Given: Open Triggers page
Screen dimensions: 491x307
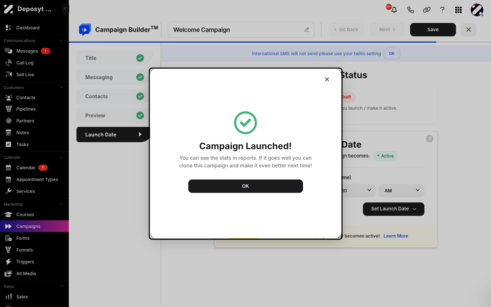Looking at the screenshot, I should (x=34, y=262).
